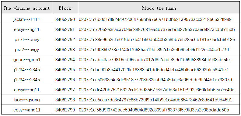Click the hash for block 34062794
241x116 pixels.
pos(154,60)
